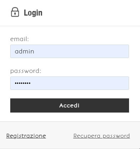Click the Accedi button
This screenshot has height=149, width=140.
(x=70, y=105)
